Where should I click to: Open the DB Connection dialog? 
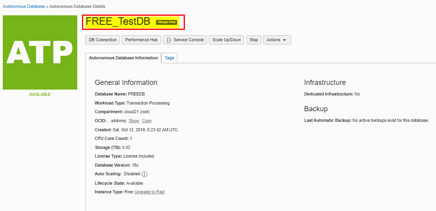103,40
